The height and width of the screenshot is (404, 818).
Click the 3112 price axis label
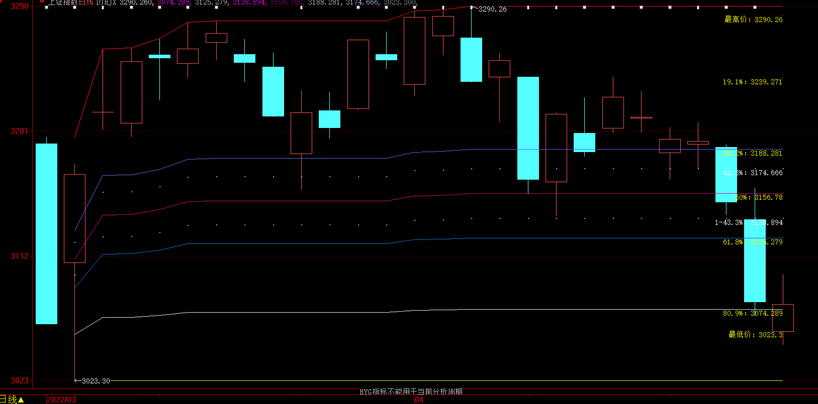20,256
